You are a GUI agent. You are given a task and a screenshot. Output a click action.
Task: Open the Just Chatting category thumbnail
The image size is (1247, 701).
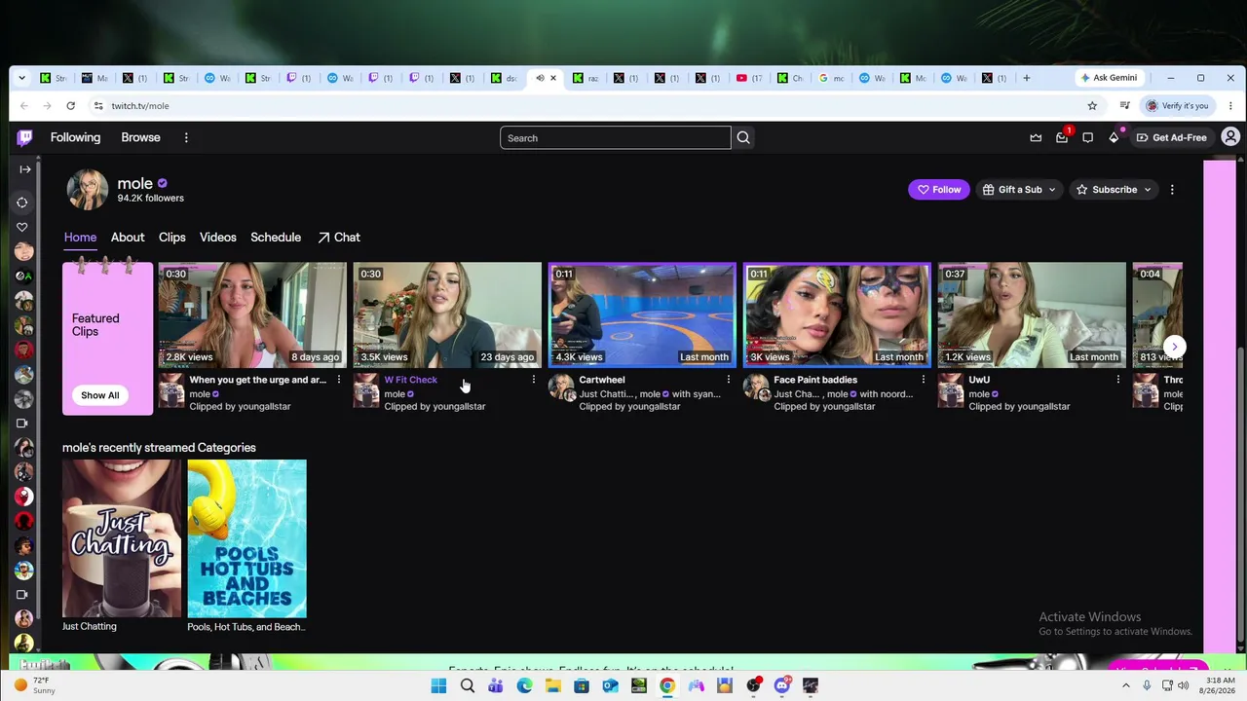pyautogui.click(x=122, y=538)
